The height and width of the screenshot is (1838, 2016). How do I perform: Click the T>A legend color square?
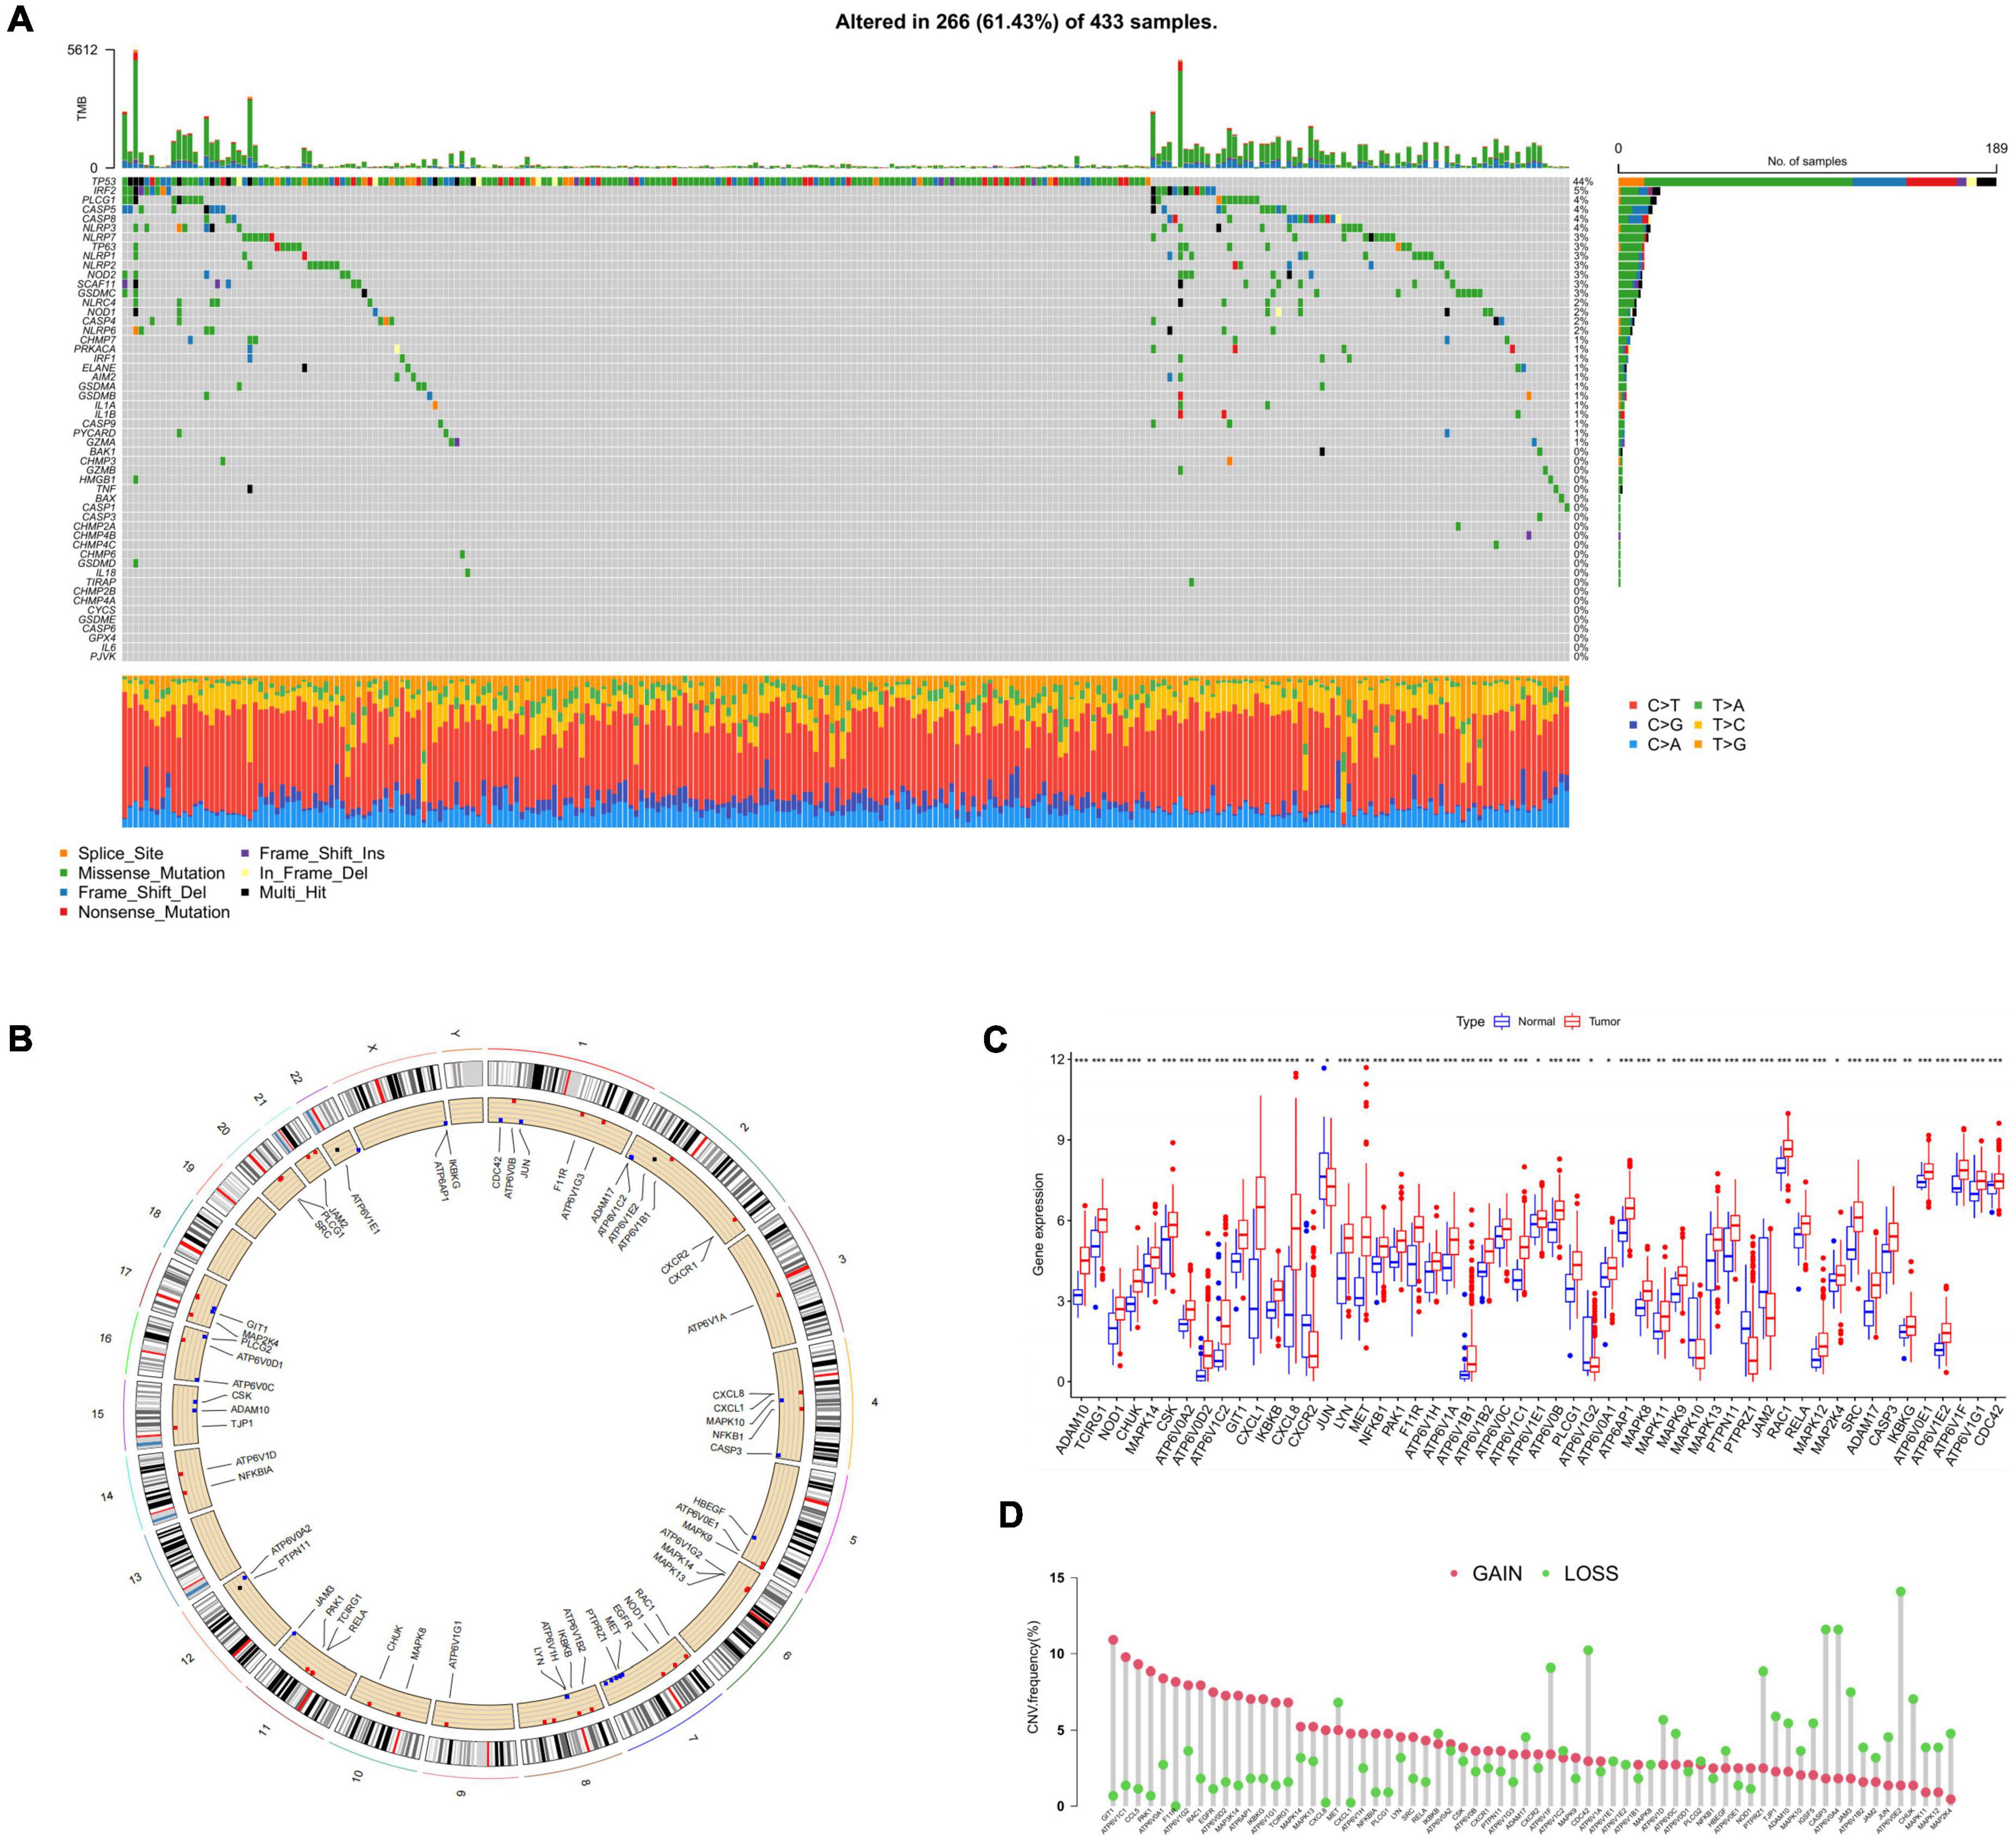point(1698,706)
